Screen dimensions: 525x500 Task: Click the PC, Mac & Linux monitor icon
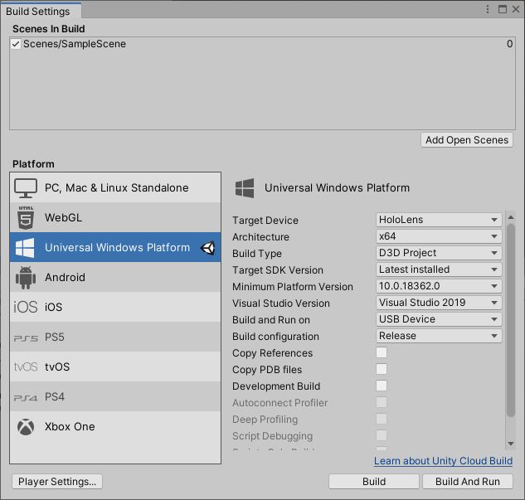(x=26, y=188)
